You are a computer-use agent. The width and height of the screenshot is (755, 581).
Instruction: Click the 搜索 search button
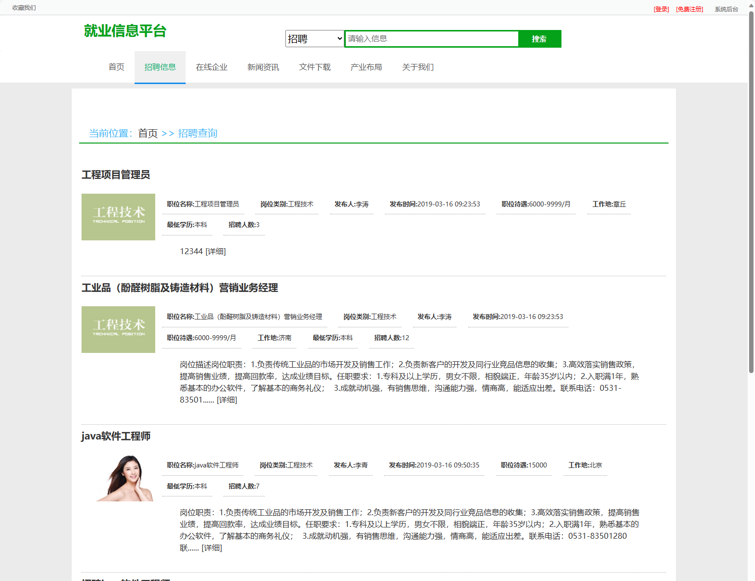tap(539, 38)
